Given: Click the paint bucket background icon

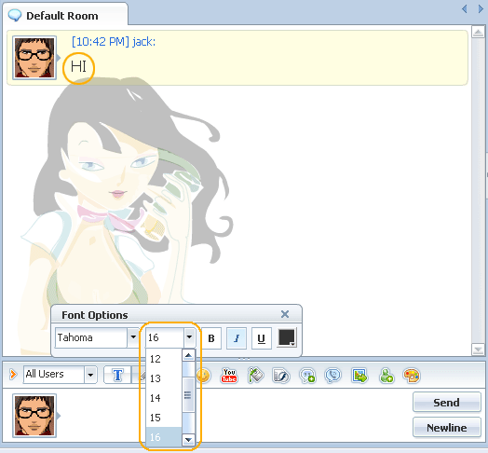Looking at the screenshot, I should point(255,375).
